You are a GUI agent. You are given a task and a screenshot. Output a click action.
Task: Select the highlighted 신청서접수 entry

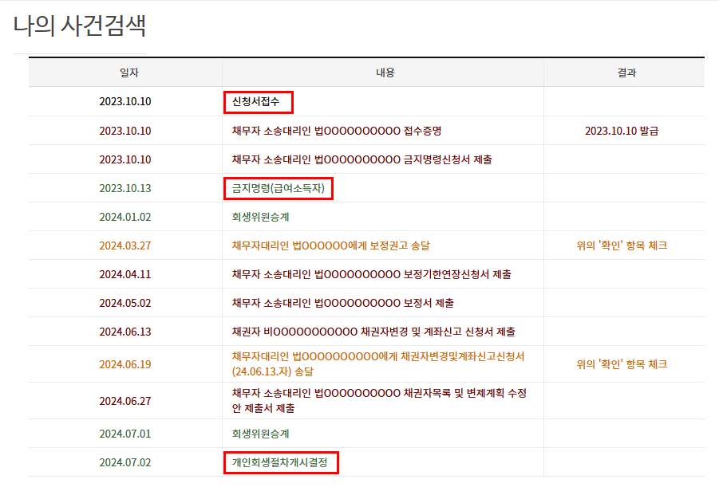click(x=258, y=102)
